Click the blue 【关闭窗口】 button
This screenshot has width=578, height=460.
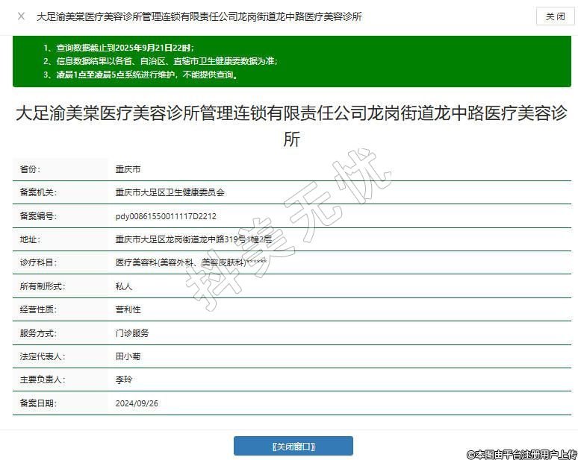293,446
